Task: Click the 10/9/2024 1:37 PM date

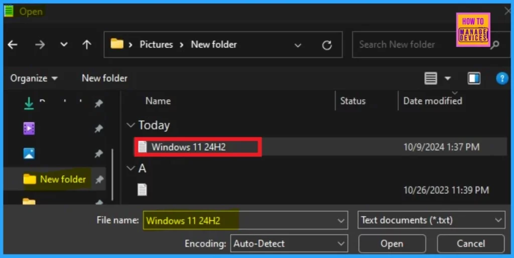Action: point(441,147)
